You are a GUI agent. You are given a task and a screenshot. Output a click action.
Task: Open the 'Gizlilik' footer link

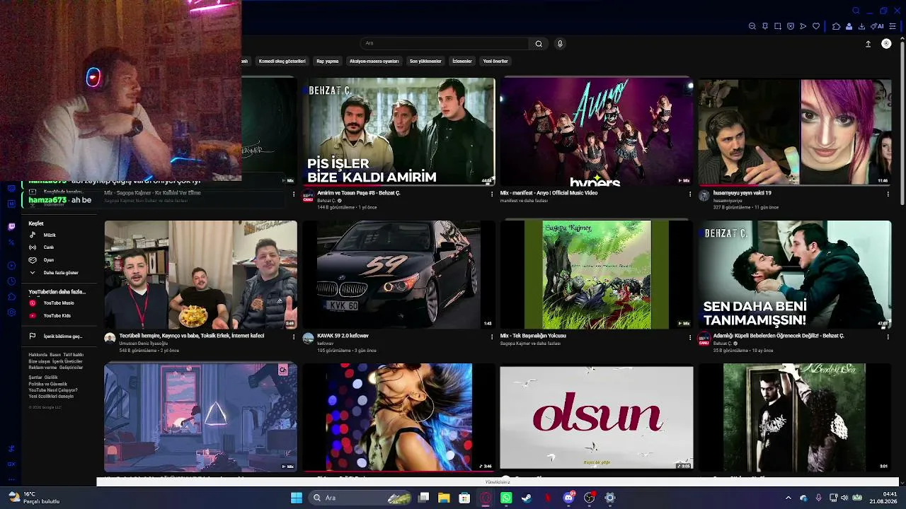(51, 378)
